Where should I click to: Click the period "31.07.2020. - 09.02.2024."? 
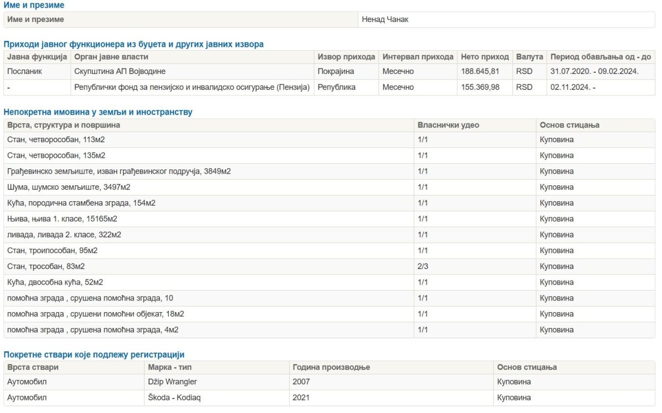pyautogui.click(x=594, y=71)
